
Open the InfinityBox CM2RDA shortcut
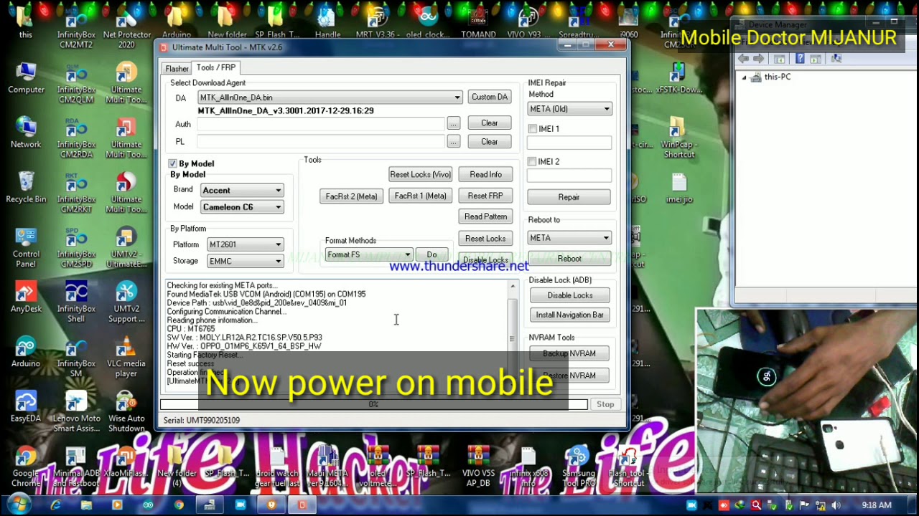(x=76, y=138)
